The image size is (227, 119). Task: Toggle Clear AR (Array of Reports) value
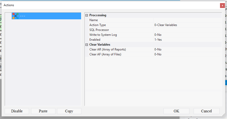pyautogui.click(x=187, y=49)
